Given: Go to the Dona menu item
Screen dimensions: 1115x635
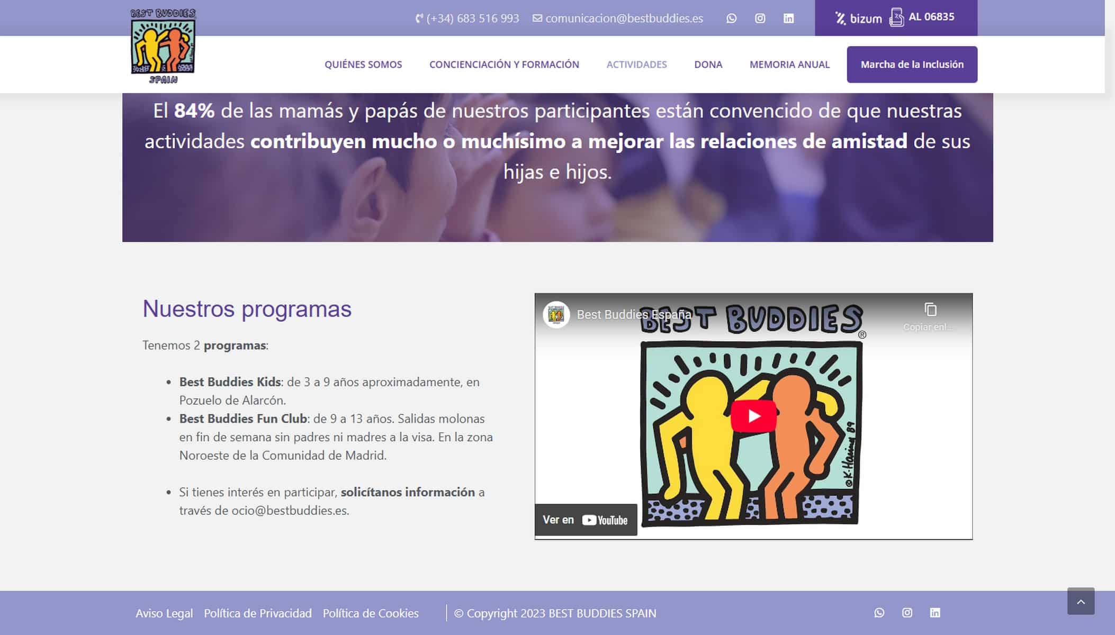Looking at the screenshot, I should 708,65.
